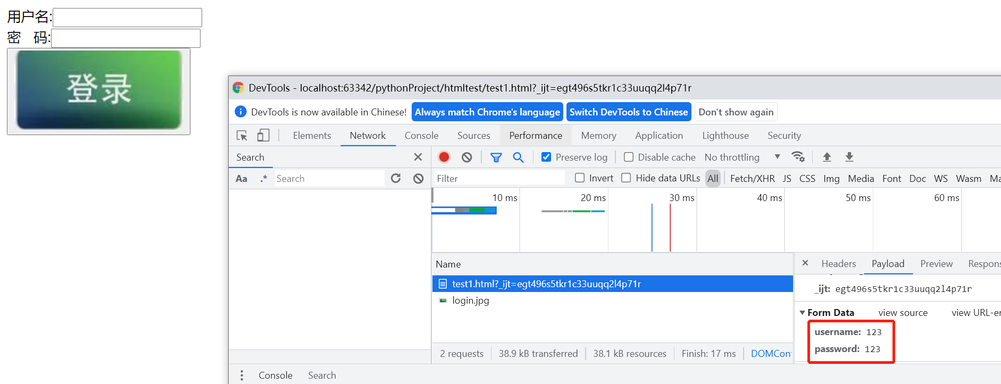Screen dimensions: 1001x384
Task: Clear the network log
Action: point(467,157)
